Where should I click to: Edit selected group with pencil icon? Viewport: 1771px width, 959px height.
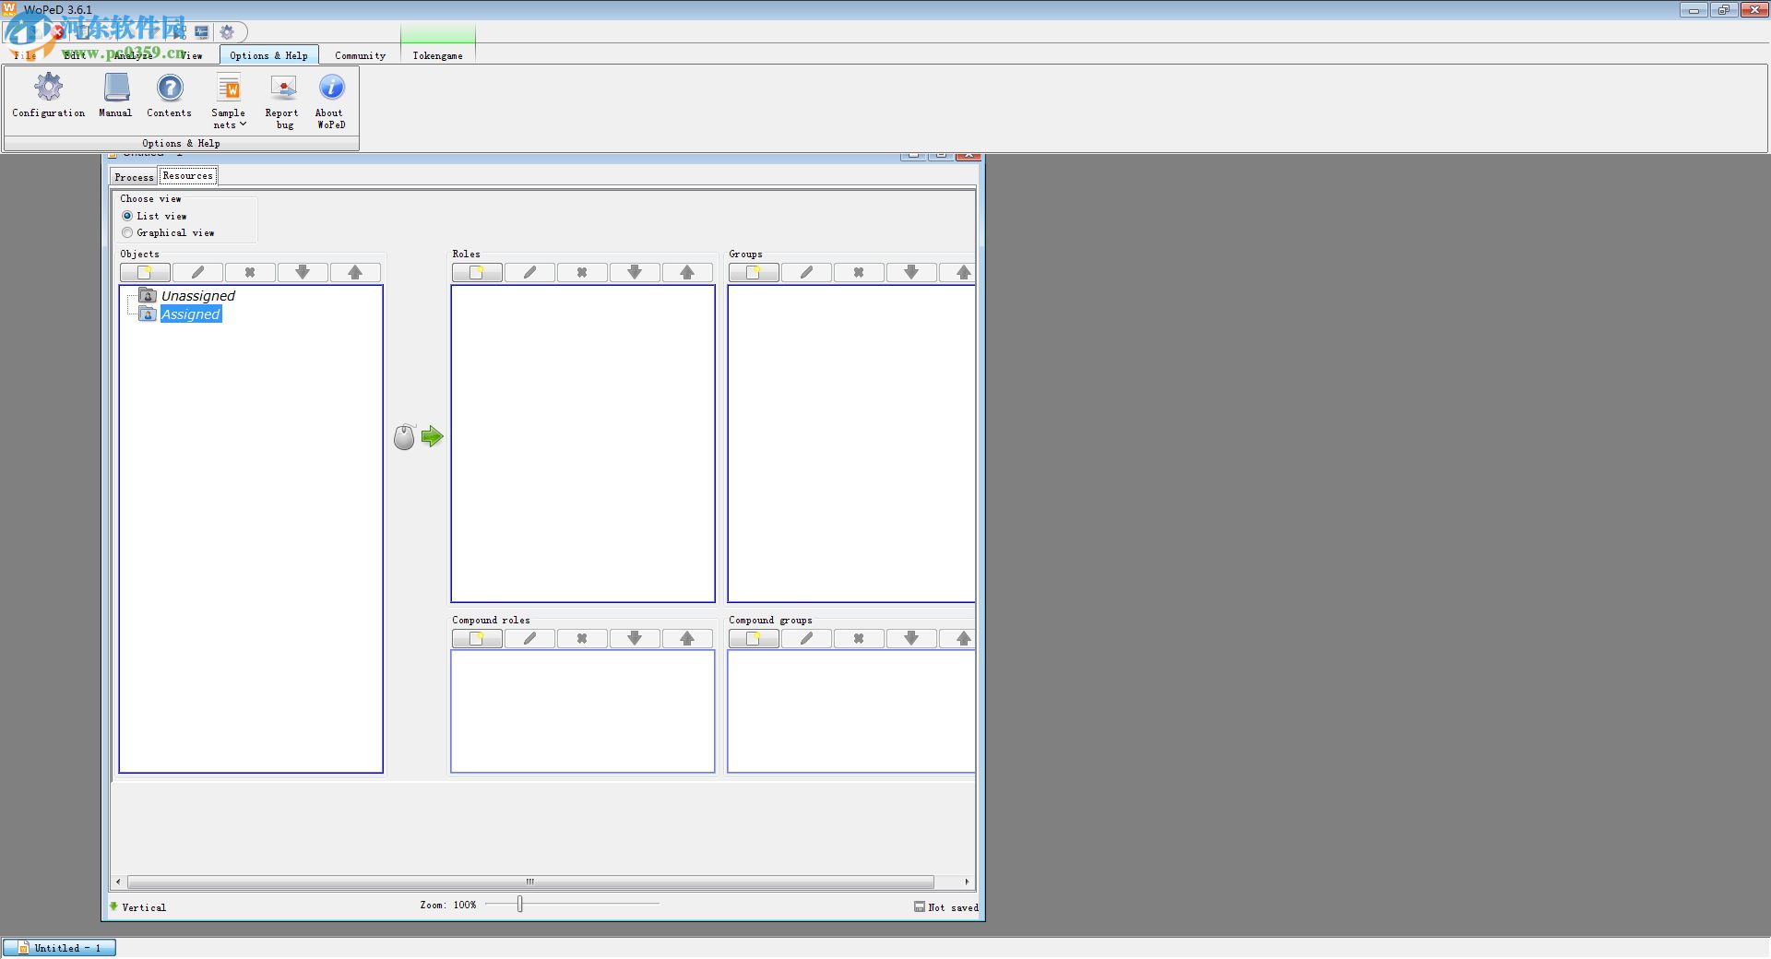(x=806, y=272)
